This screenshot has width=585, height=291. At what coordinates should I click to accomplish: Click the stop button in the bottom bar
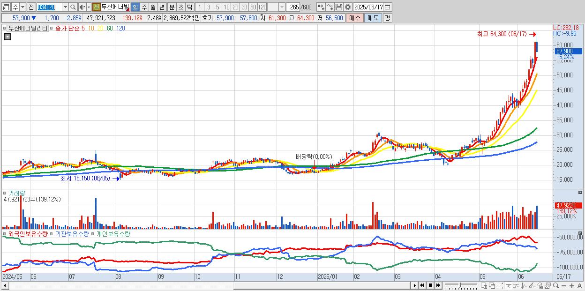click(x=430, y=285)
